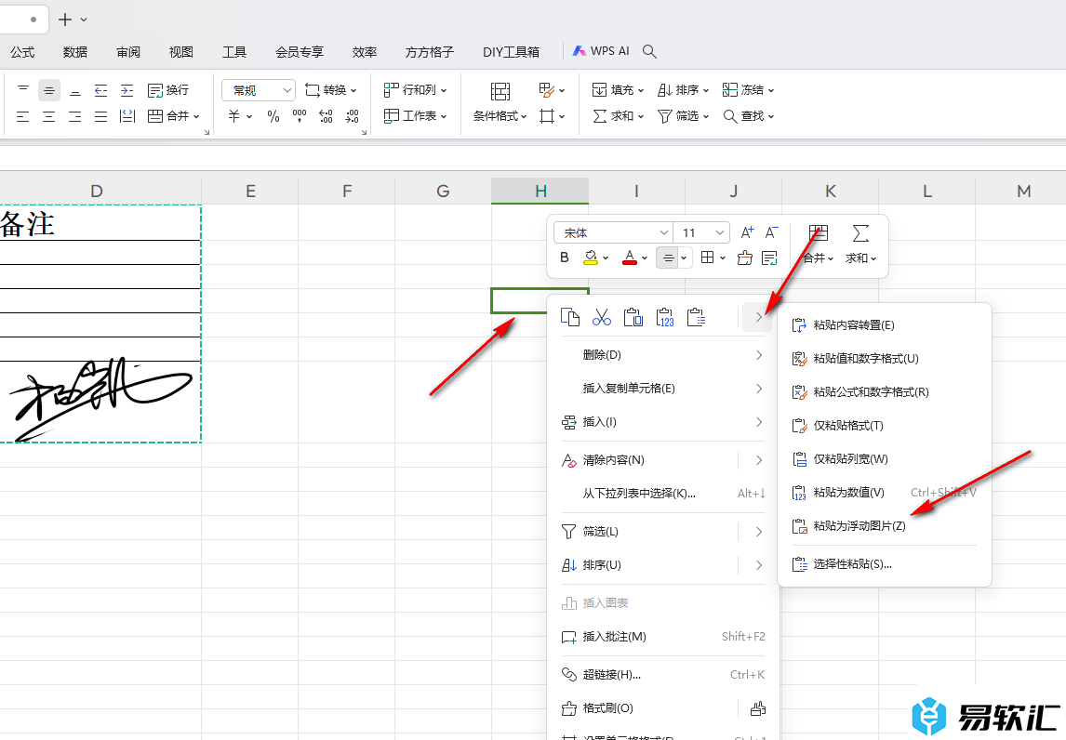Click the thousands separator icon
Screen dimensions: 1066x740
pyautogui.click(x=300, y=116)
